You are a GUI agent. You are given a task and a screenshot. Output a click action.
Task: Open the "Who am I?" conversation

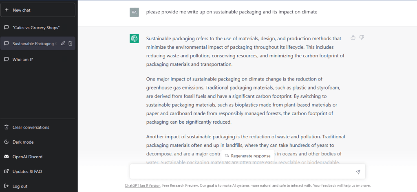point(23,59)
